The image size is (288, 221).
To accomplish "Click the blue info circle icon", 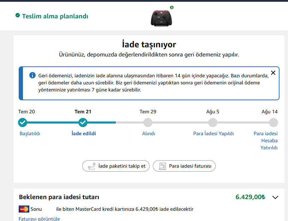I will pos(32,75).
